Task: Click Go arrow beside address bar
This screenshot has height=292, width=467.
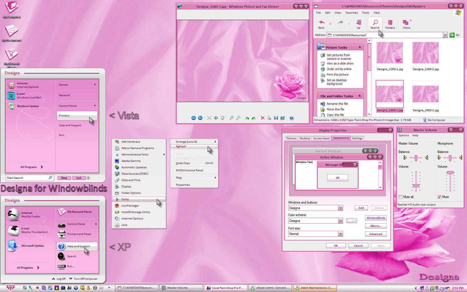Action: click(x=452, y=35)
